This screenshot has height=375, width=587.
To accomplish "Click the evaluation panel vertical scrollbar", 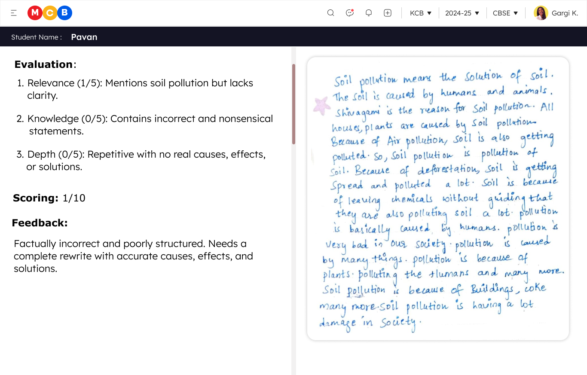I will pyautogui.click(x=294, y=104).
